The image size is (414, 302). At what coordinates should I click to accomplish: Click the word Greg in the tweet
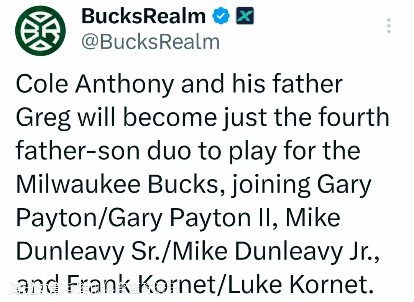[x=43, y=118]
